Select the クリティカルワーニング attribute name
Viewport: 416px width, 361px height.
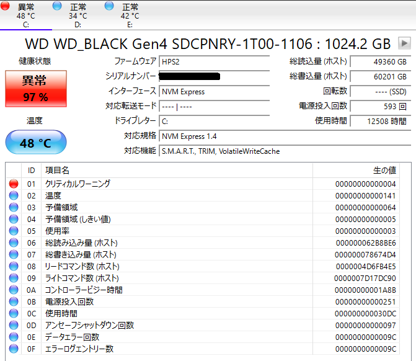pos(77,184)
